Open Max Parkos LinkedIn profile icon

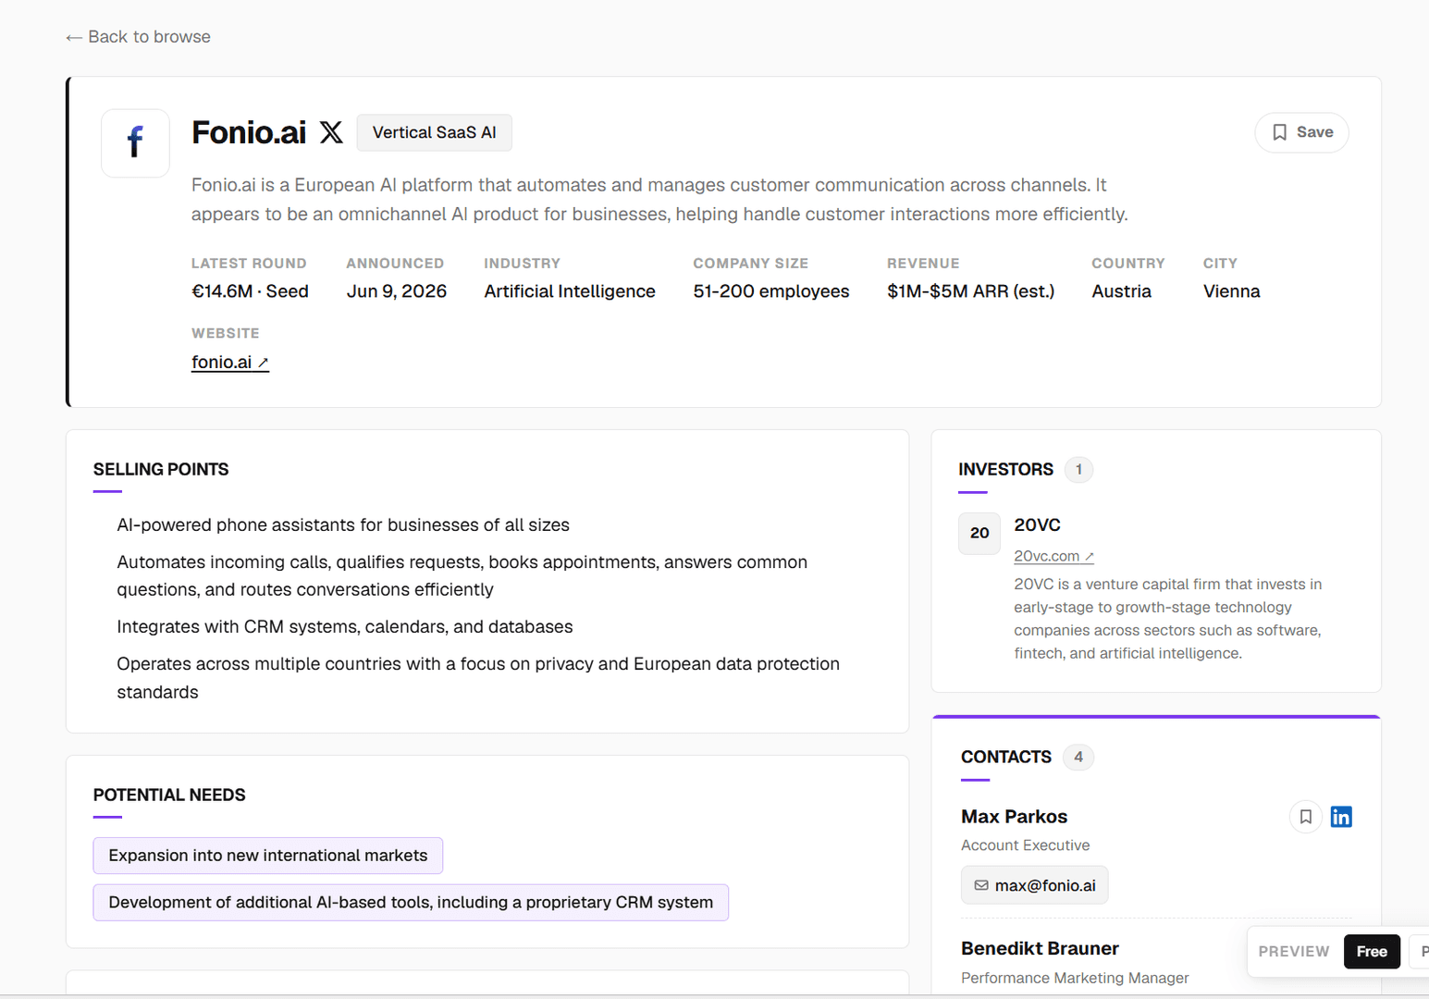(1341, 817)
